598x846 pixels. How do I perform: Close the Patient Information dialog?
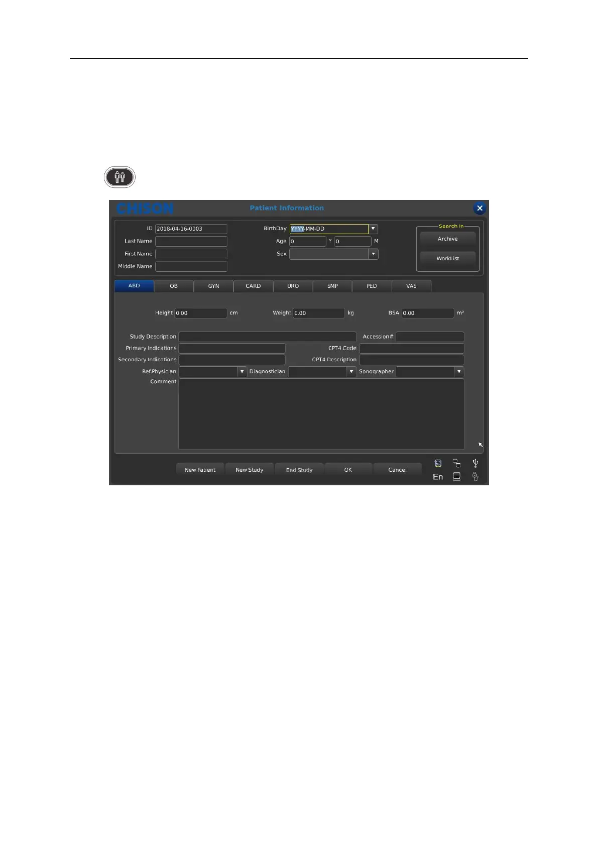pyautogui.click(x=480, y=208)
